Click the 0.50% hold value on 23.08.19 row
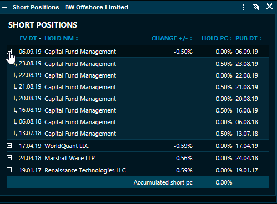This screenshot has width=277, height=204. [x=224, y=64]
